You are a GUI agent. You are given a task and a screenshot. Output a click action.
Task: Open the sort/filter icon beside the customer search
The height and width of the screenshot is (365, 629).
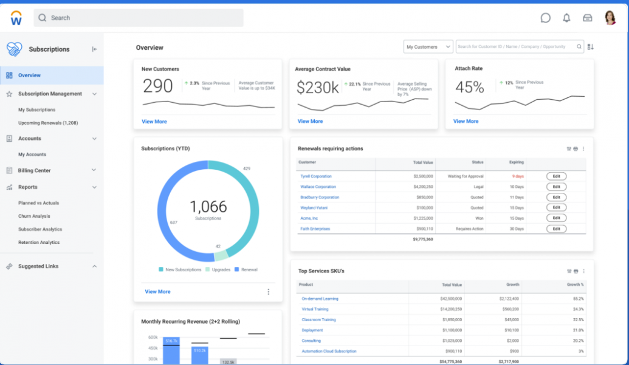click(590, 46)
